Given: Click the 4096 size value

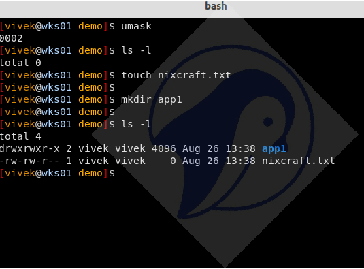Looking at the screenshot, I should pos(164,148).
